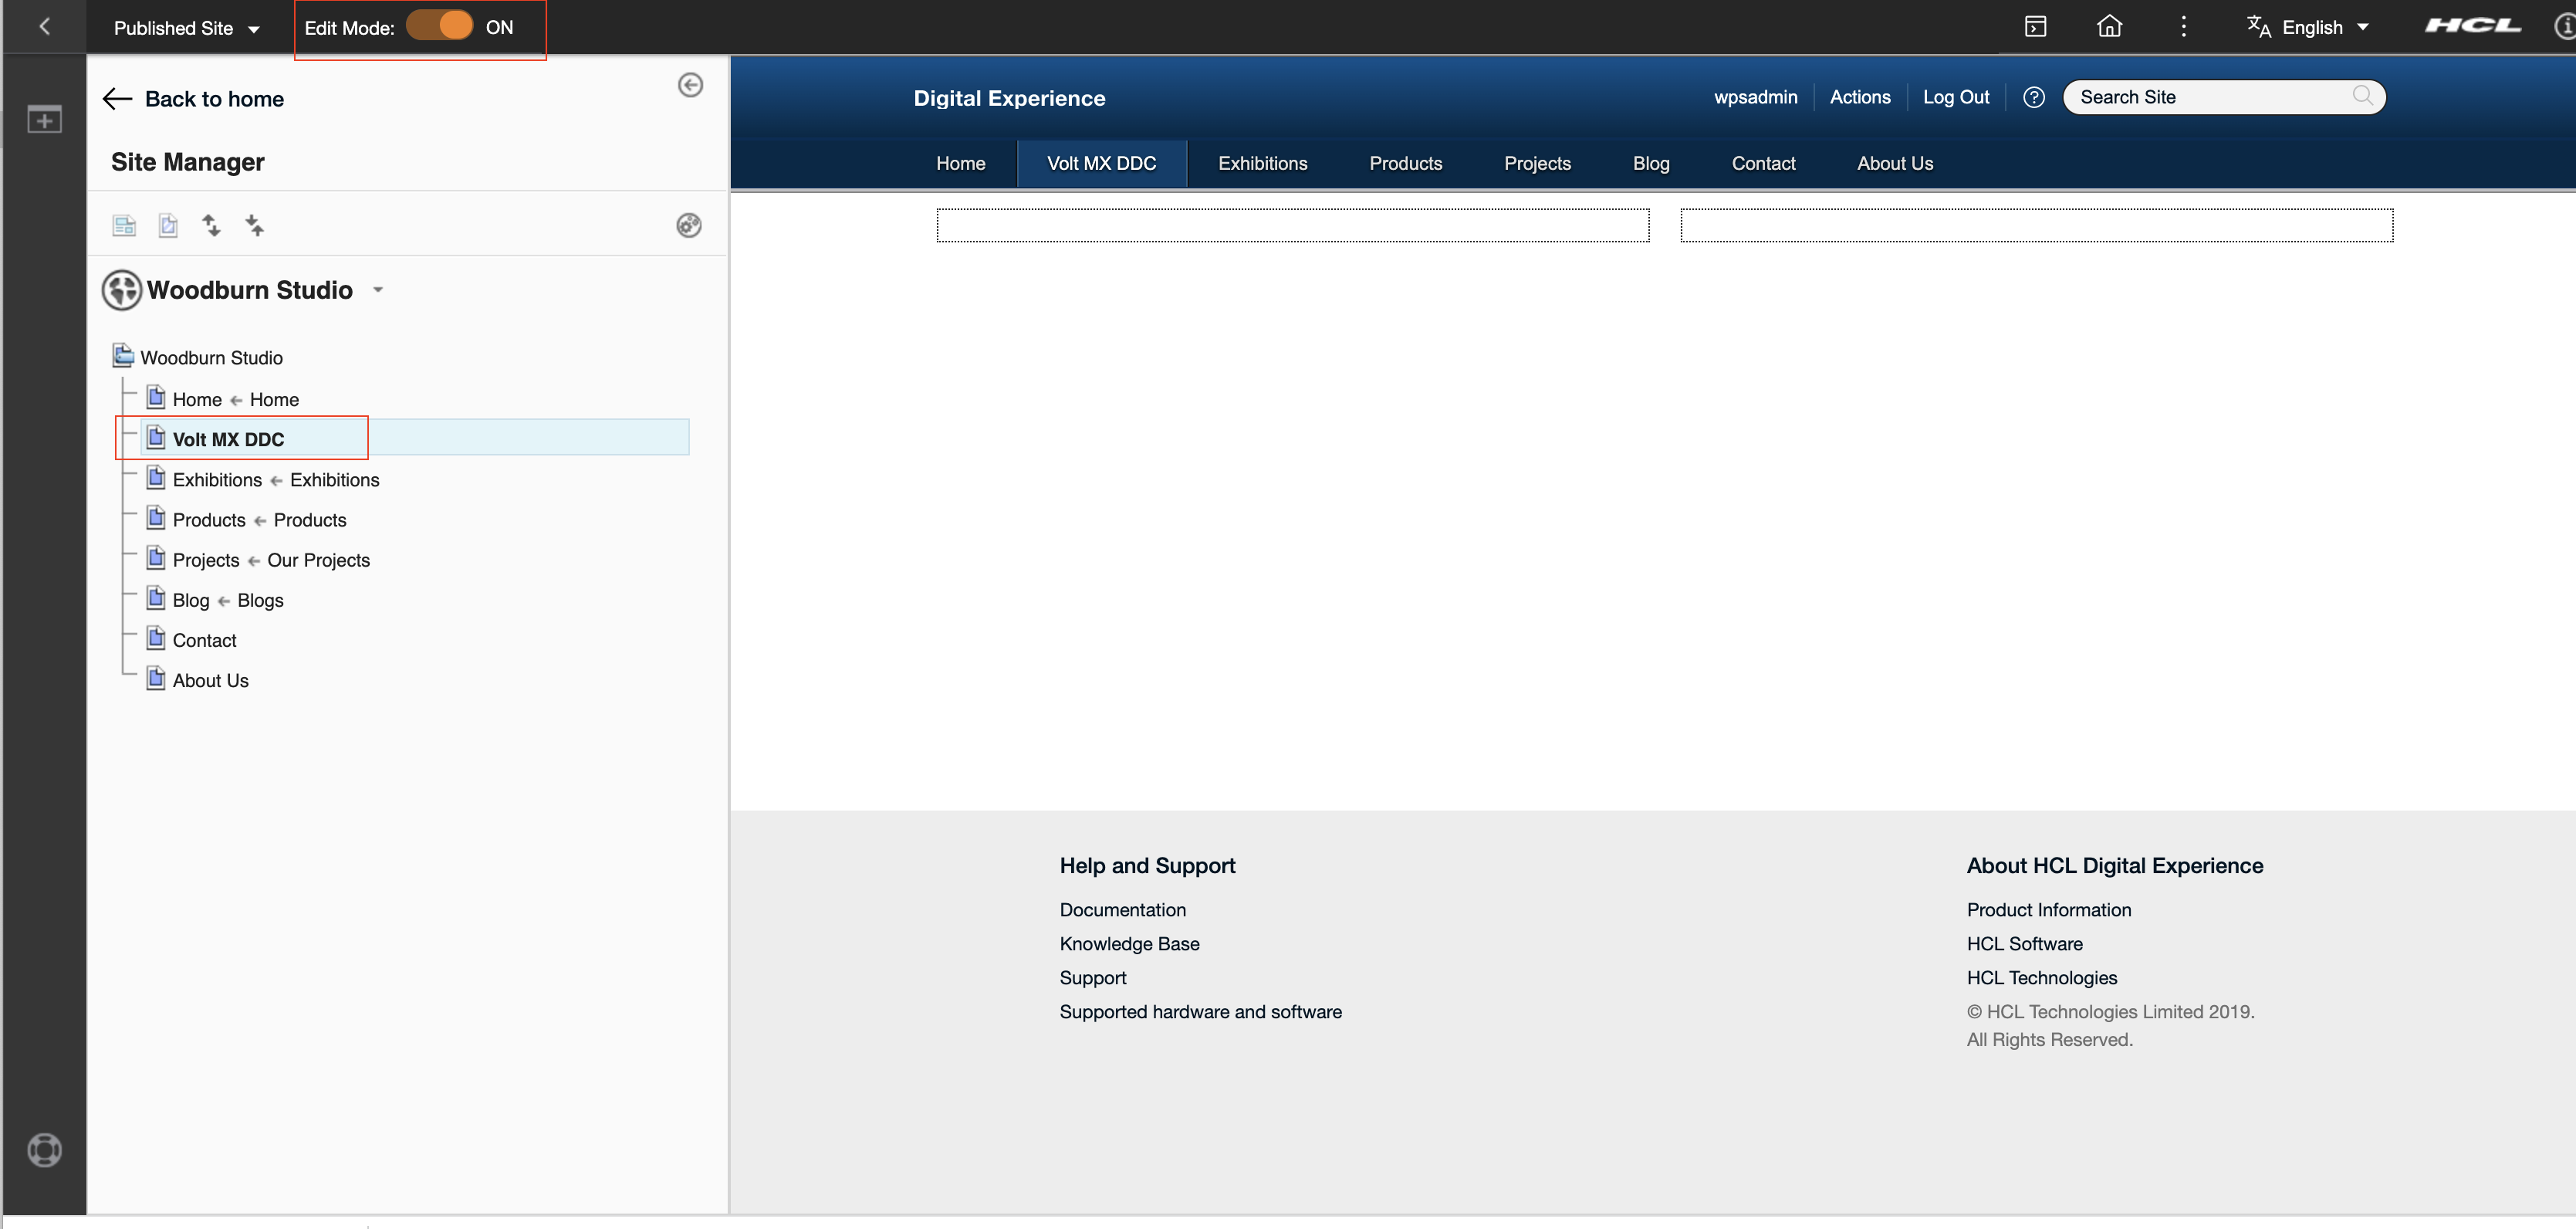Turn off the Edit Mode toggle
The image size is (2576, 1229).
click(x=440, y=27)
